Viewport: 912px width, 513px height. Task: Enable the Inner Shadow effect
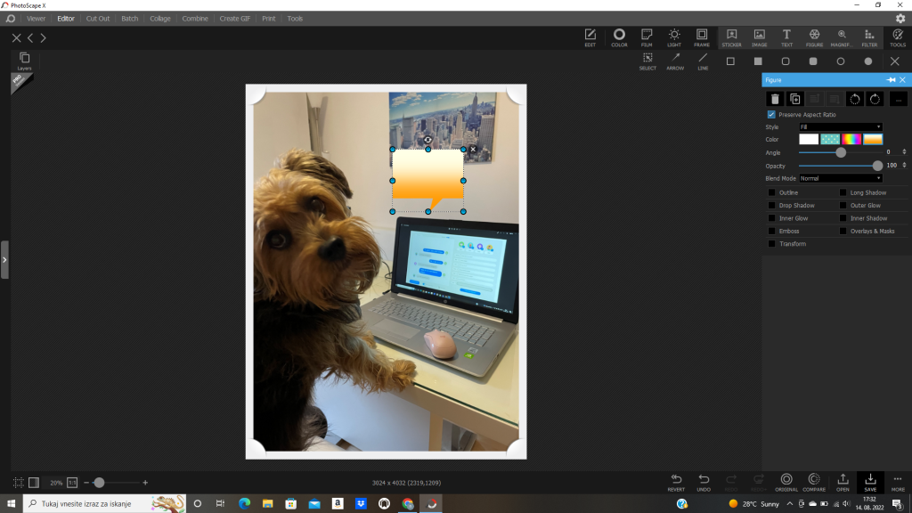[843, 218]
